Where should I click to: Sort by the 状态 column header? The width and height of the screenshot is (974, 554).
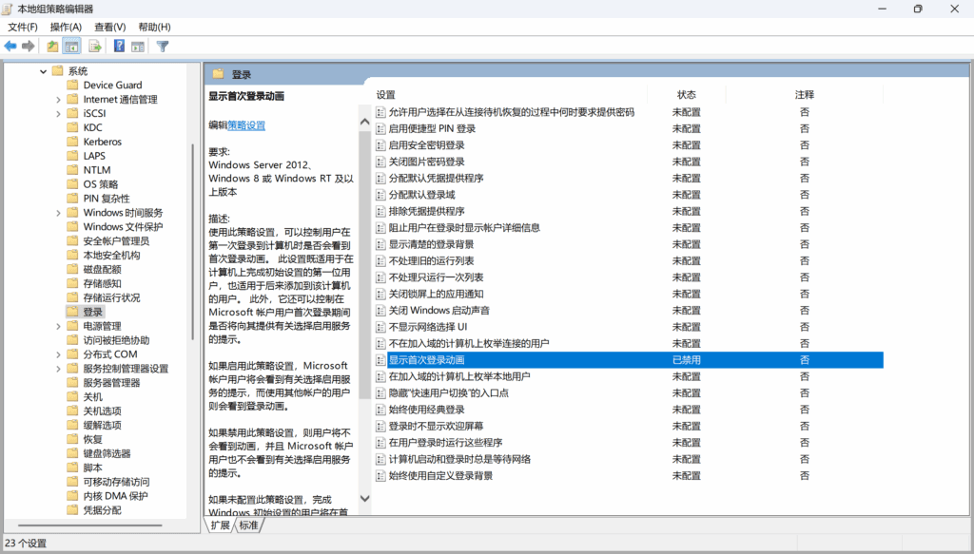(687, 95)
